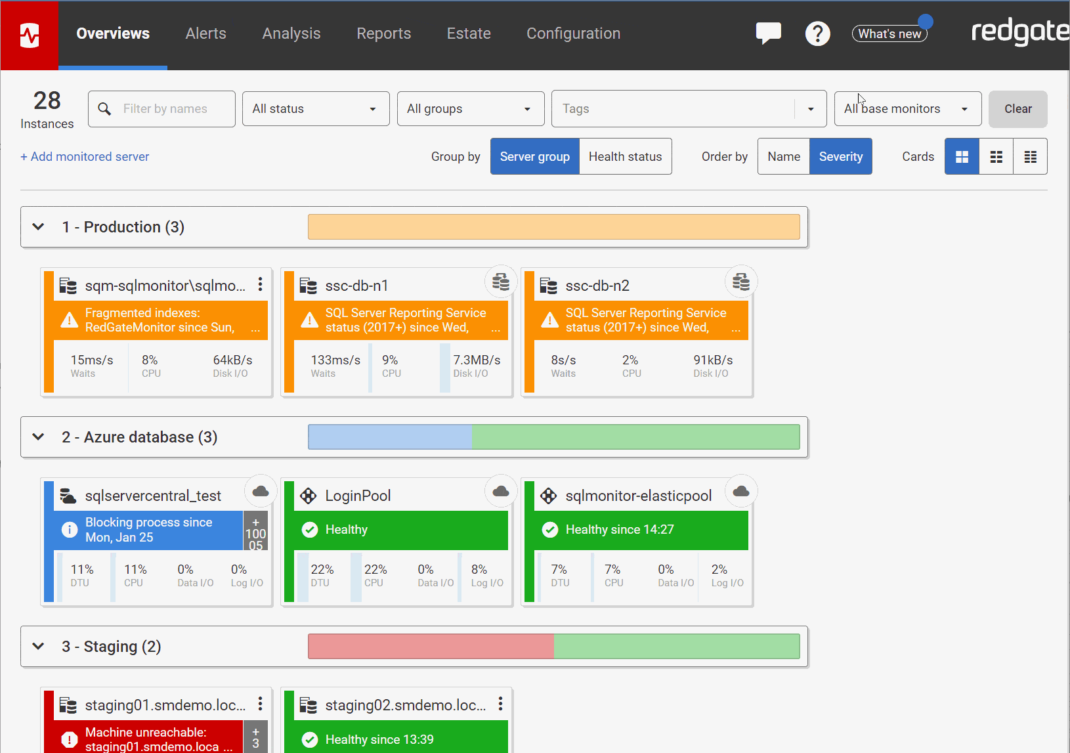Group instances by Health status
Image resolution: width=1070 pixels, height=753 pixels.
click(x=626, y=156)
